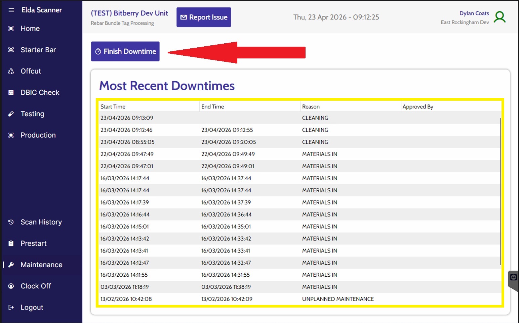Navigate to DBIC Check
The width and height of the screenshot is (519, 323).
pyautogui.click(x=40, y=92)
